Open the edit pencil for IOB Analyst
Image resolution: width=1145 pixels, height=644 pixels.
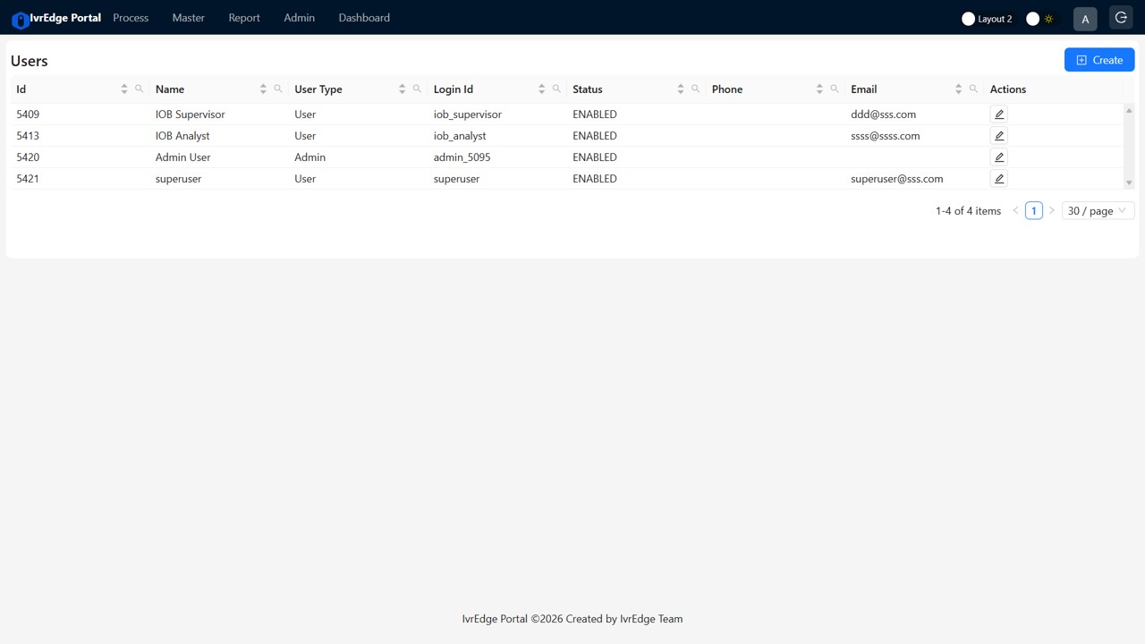(998, 135)
